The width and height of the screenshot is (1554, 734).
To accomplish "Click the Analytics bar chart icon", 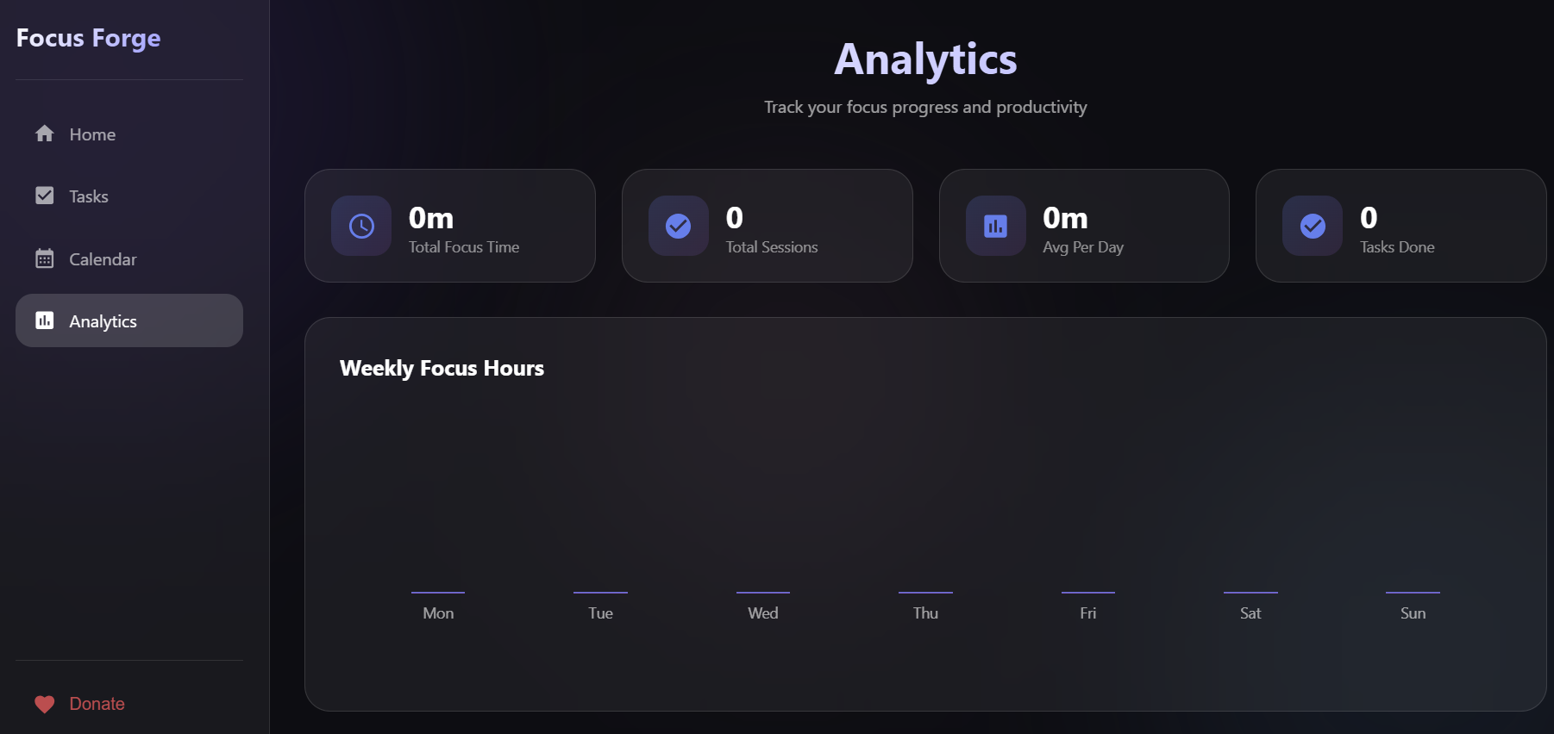I will pos(44,320).
